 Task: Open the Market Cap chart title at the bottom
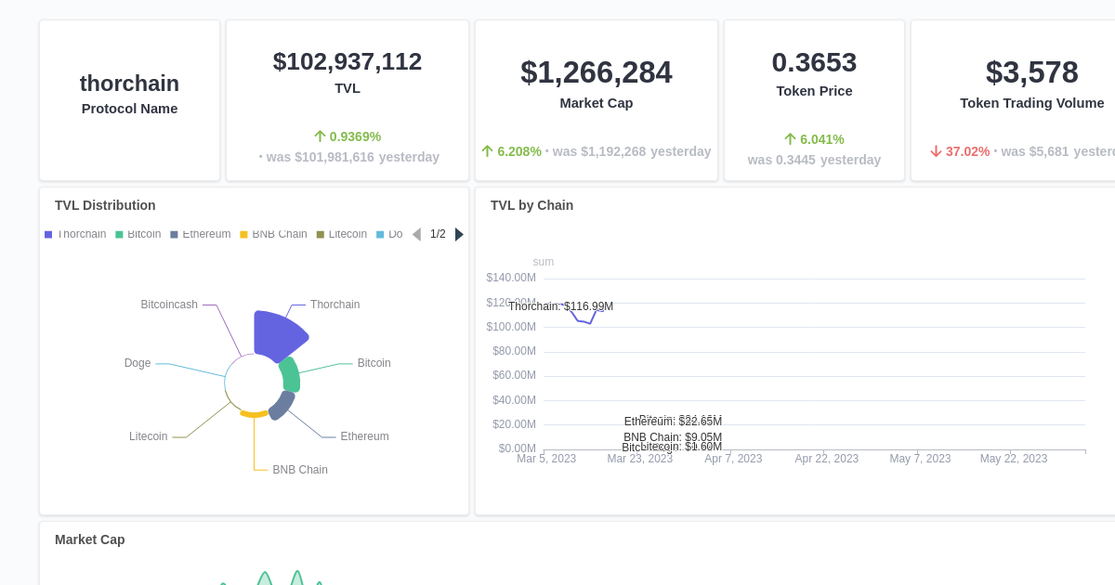coord(90,539)
